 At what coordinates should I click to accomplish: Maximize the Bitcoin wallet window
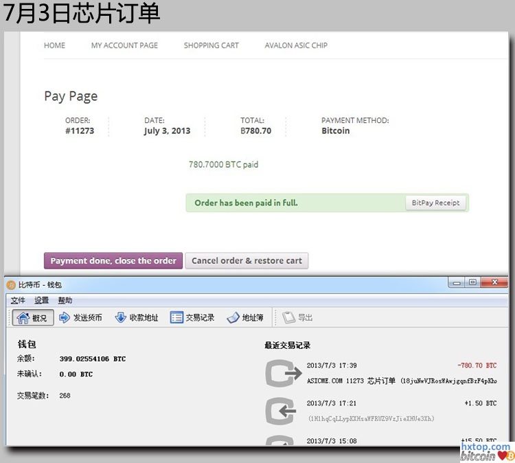pos(472,282)
